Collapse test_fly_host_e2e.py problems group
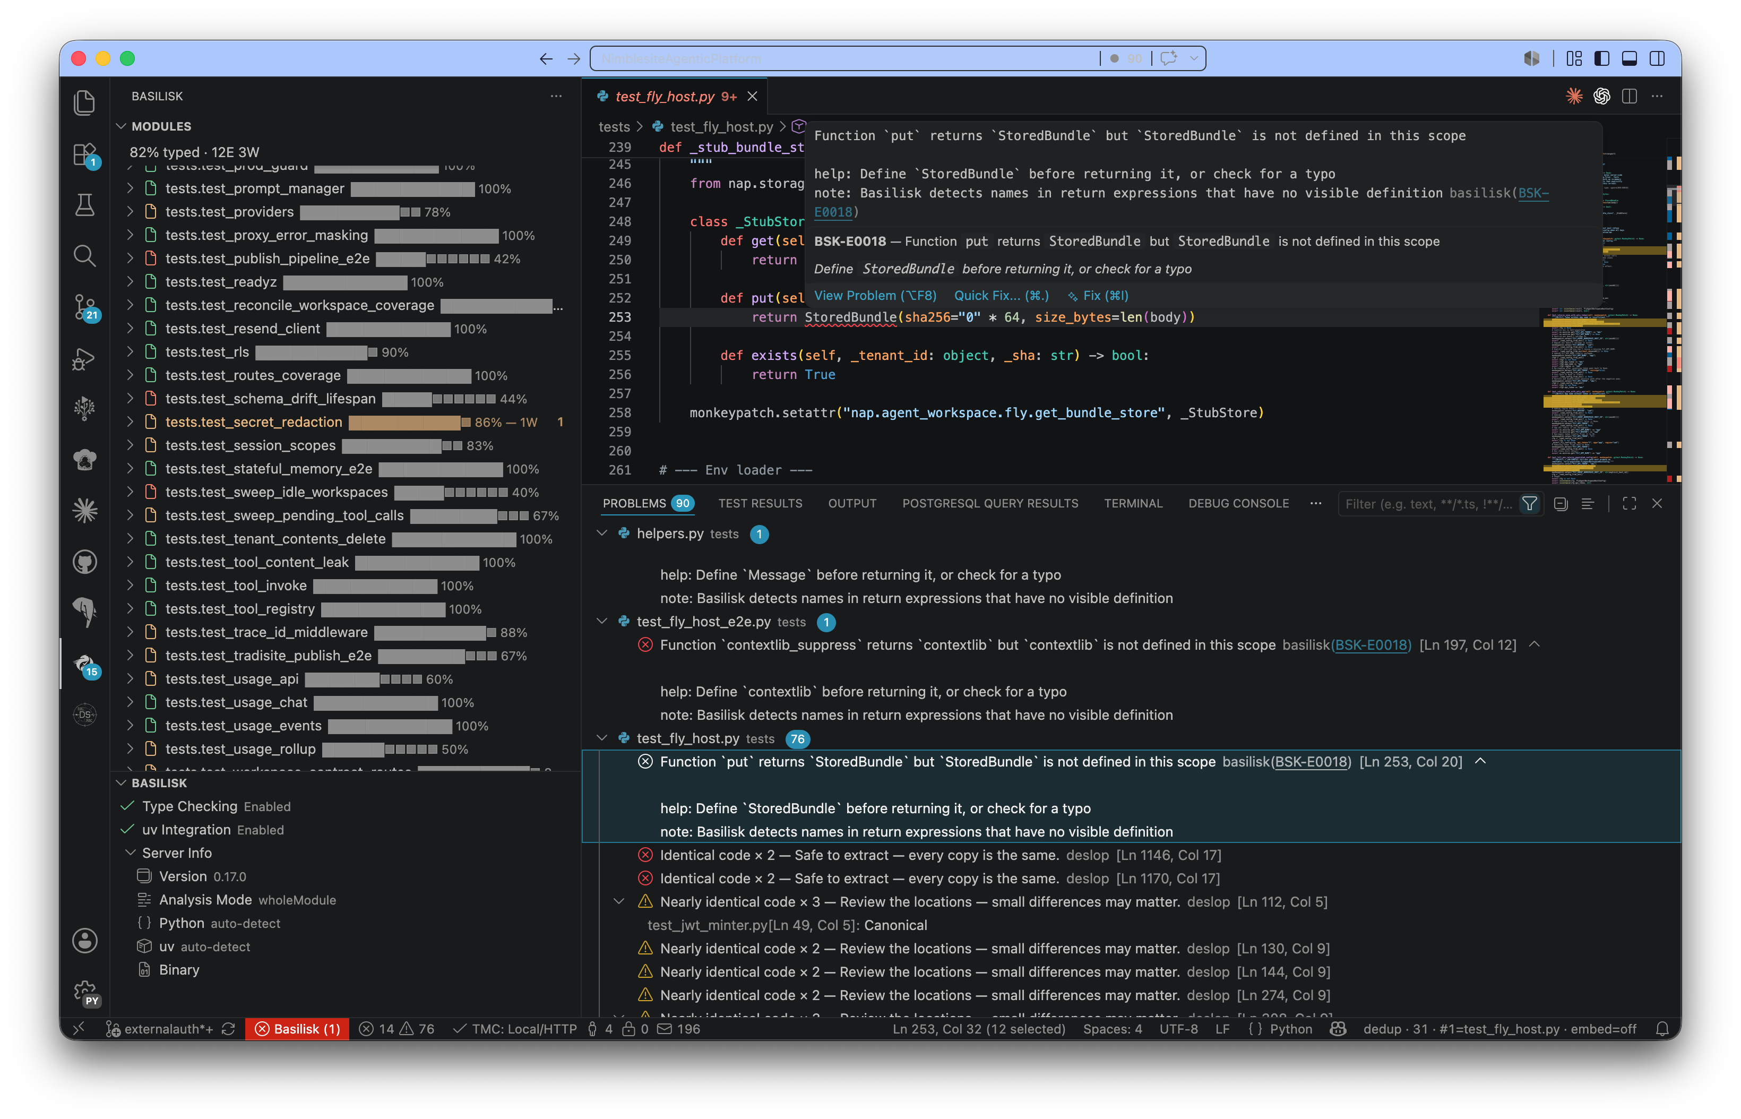1741x1119 pixels. coord(601,621)
